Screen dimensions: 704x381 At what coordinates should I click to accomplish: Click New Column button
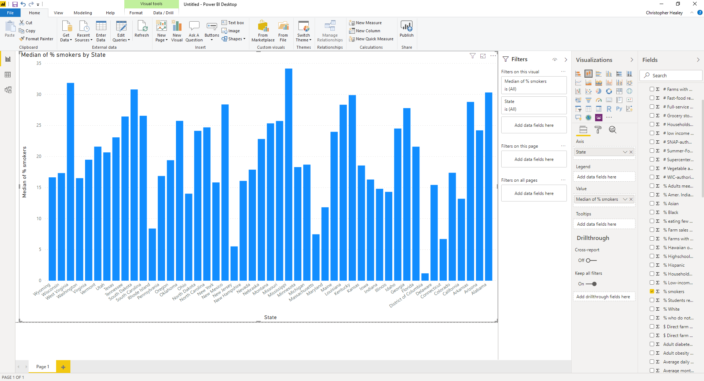point(364,31)
